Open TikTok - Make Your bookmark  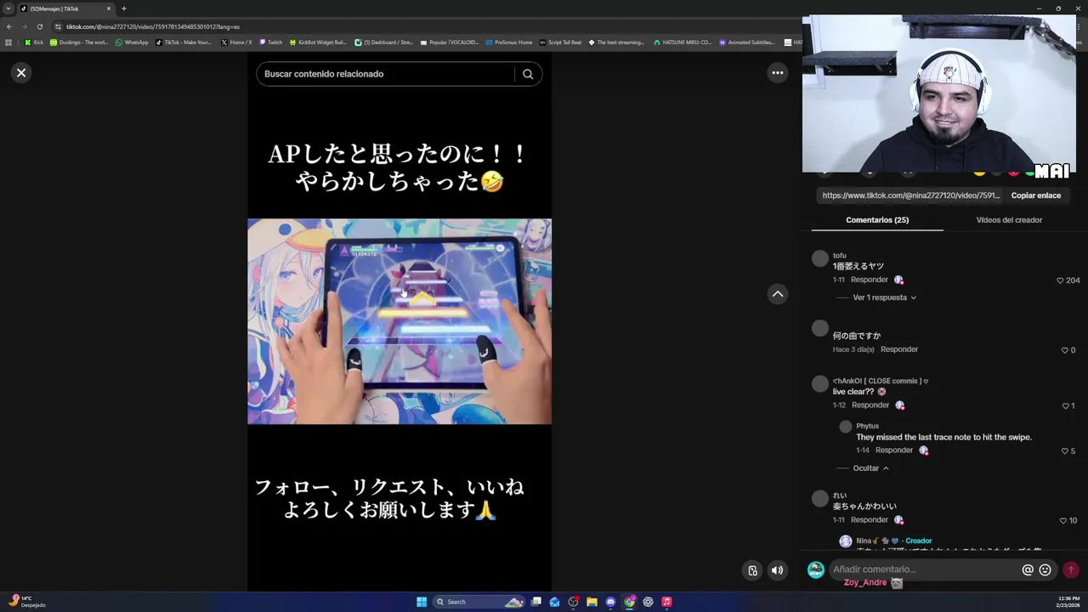point(184,42)
